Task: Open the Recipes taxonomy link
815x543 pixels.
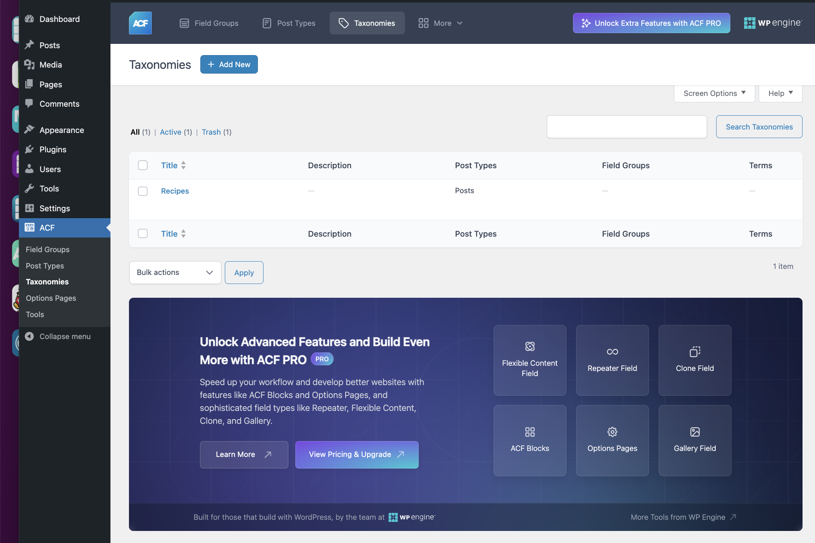Action: [x=175, y=191]
